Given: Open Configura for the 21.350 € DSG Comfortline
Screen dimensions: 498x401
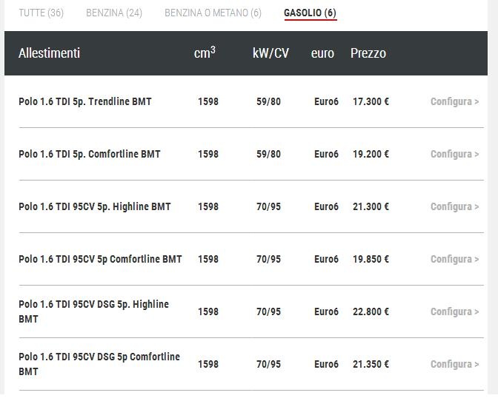Looking at the screenshot, I should (x=454, y=364).
